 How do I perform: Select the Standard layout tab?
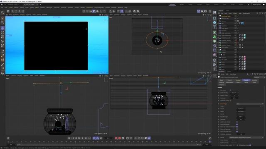(172, 5)
